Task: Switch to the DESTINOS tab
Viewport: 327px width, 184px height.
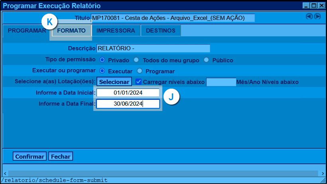Action: [x=161, y=30]
